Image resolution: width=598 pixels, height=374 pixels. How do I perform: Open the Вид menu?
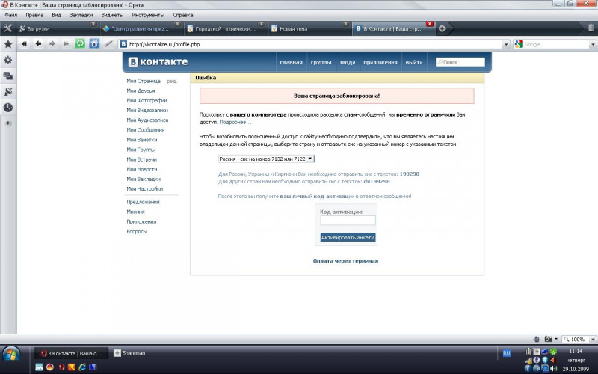57,15
